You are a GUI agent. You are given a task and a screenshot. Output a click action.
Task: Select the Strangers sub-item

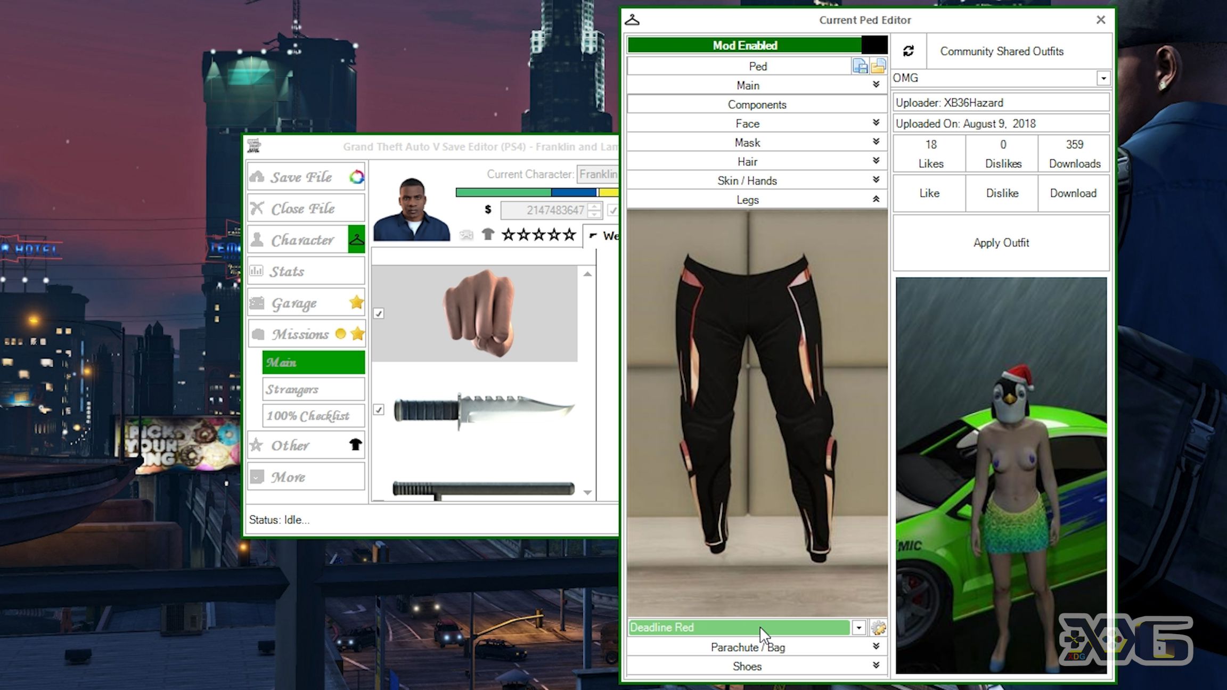314,389
